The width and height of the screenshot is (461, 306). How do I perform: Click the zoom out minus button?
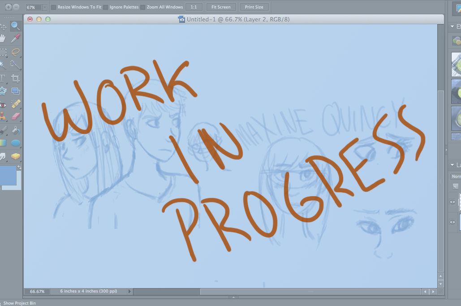coord(16,7)
